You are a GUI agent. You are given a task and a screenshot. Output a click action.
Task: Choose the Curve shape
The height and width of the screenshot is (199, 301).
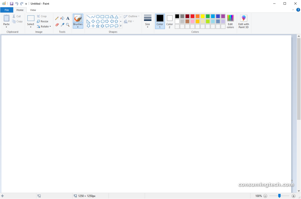(93, 17)
